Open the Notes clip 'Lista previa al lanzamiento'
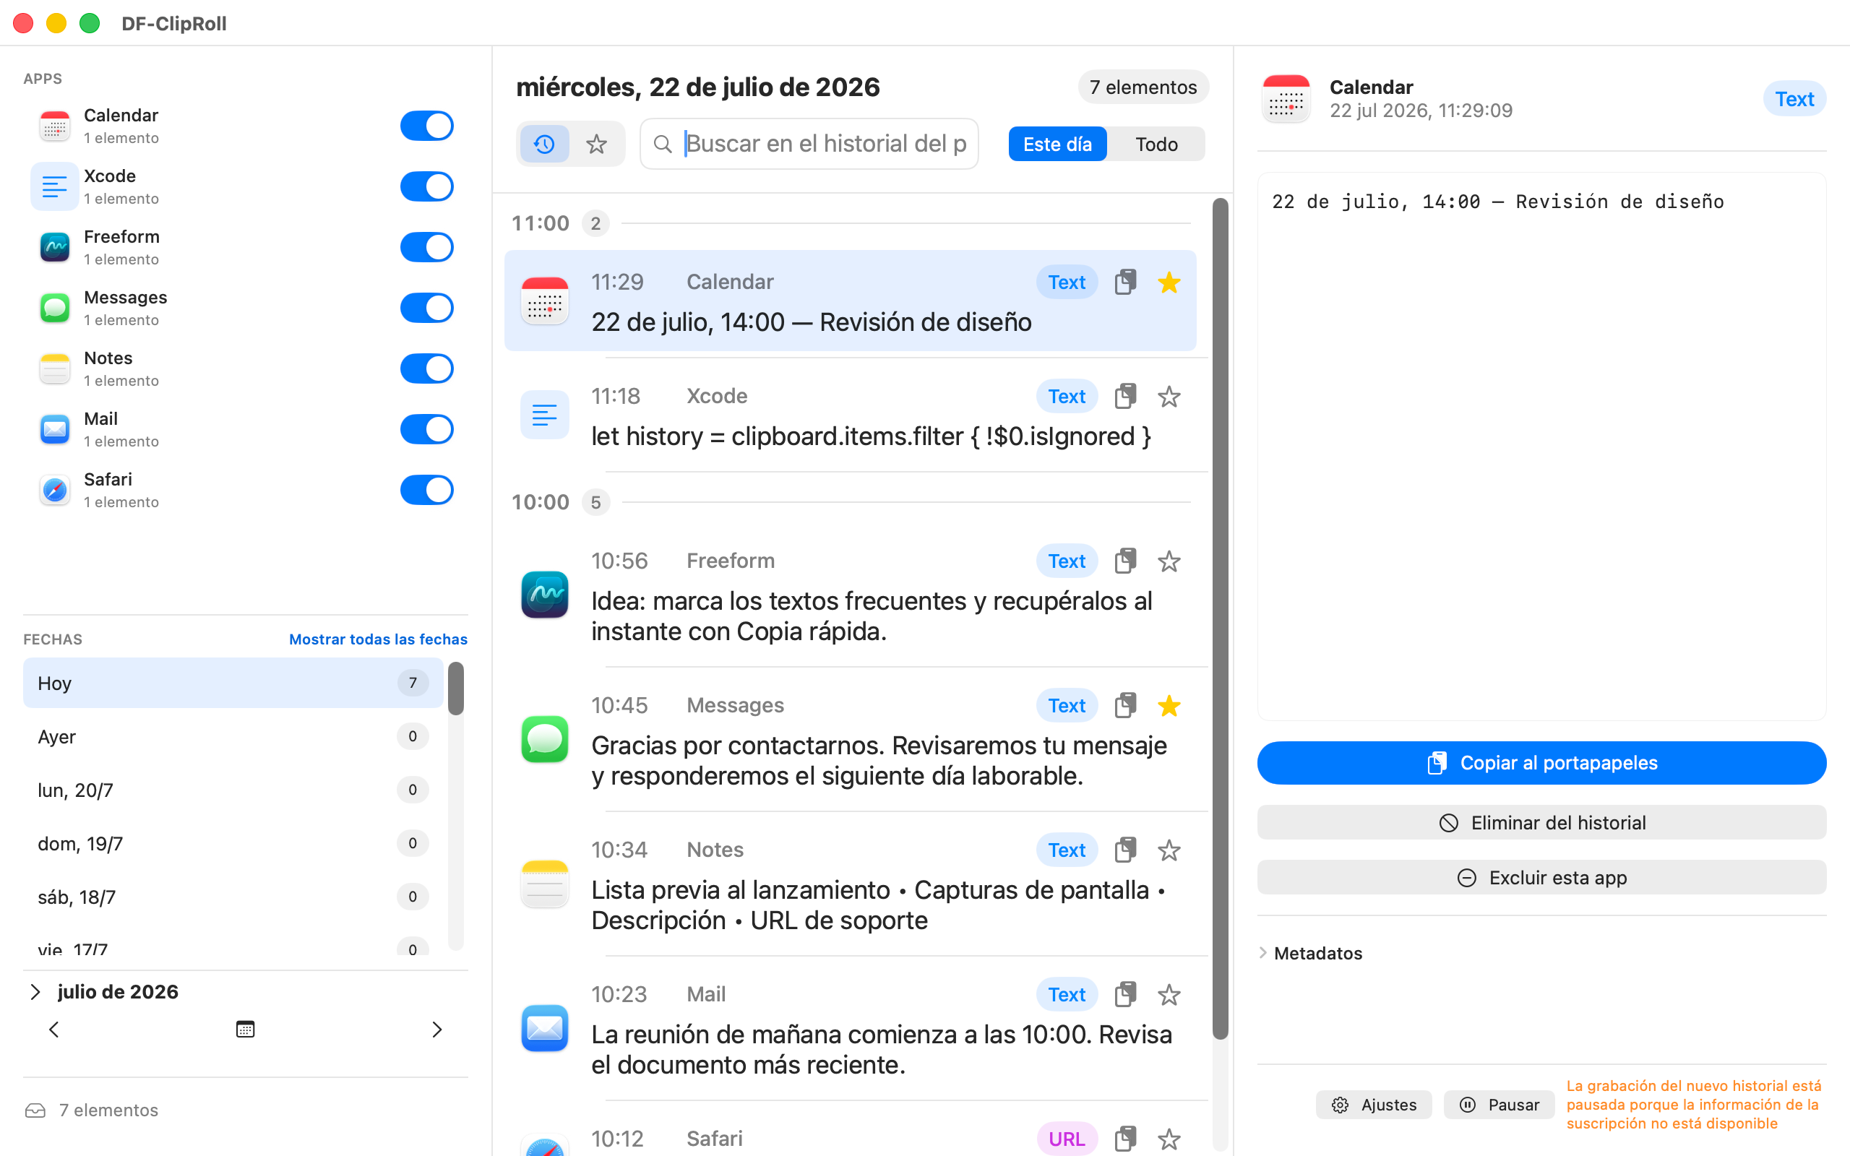The height and width of the screenshot is (1156, 1850). (850, 884)
